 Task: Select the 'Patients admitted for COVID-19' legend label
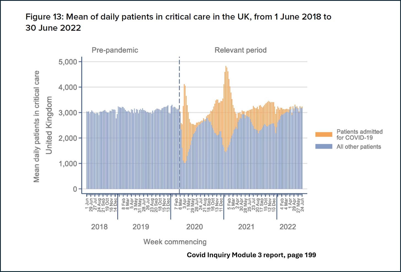tap(359, 135)
